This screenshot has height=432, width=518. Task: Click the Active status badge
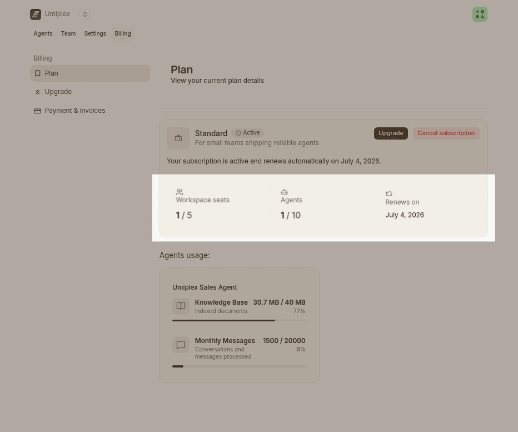[247, 133]
